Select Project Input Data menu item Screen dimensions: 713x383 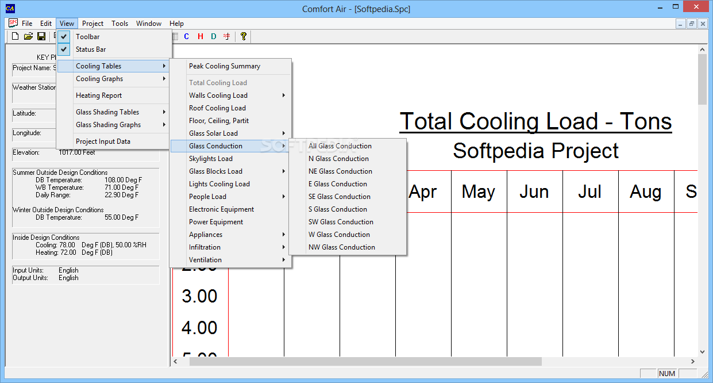(114, 141)
